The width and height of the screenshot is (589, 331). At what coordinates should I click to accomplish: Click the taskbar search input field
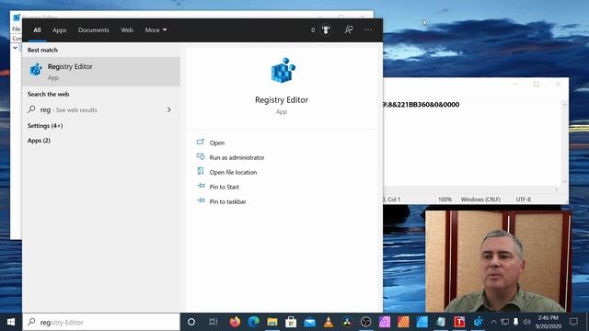[x=101, y=322]
